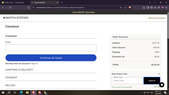Open the purple profile avatar
The image size is (169, 95).
pos(163,8)
